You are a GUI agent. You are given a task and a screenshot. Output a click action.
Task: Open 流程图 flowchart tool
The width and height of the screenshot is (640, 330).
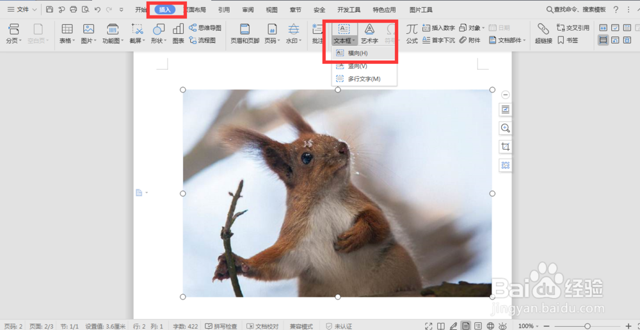coord(202,40)
